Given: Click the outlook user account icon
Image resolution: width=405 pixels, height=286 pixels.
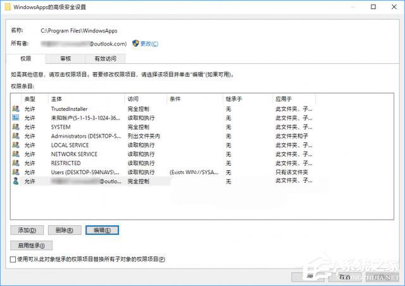Looking at the screenshot, I should (16, 181).
